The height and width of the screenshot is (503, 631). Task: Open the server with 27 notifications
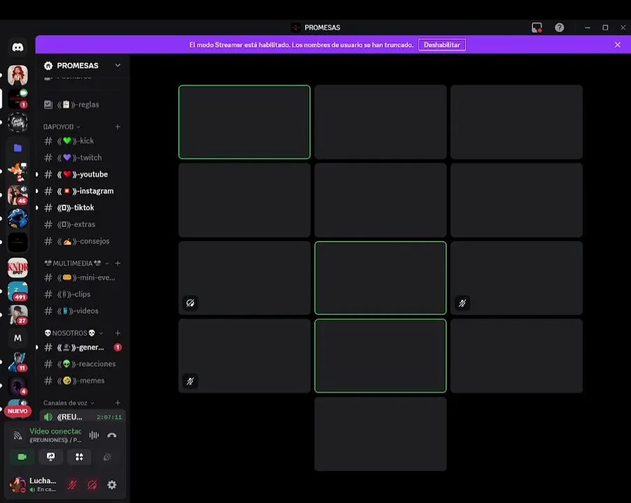point(17,314)
